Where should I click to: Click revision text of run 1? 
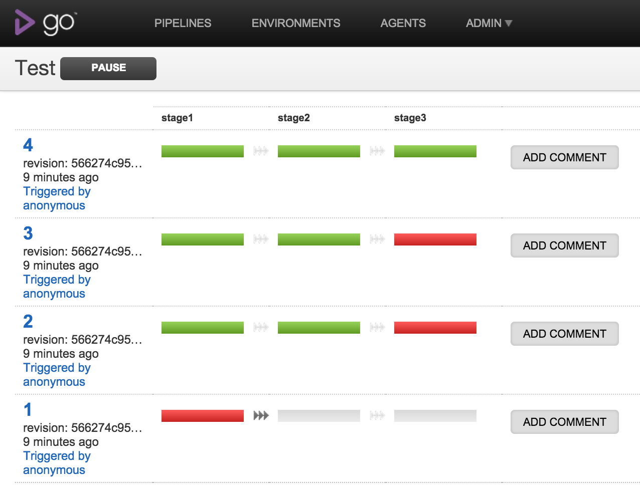click(x=83, y=428)
